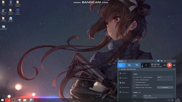Select the Wallpaper Engine desktop folder
182x102 pixels.
pyautogui.click(x=11, y=12)
